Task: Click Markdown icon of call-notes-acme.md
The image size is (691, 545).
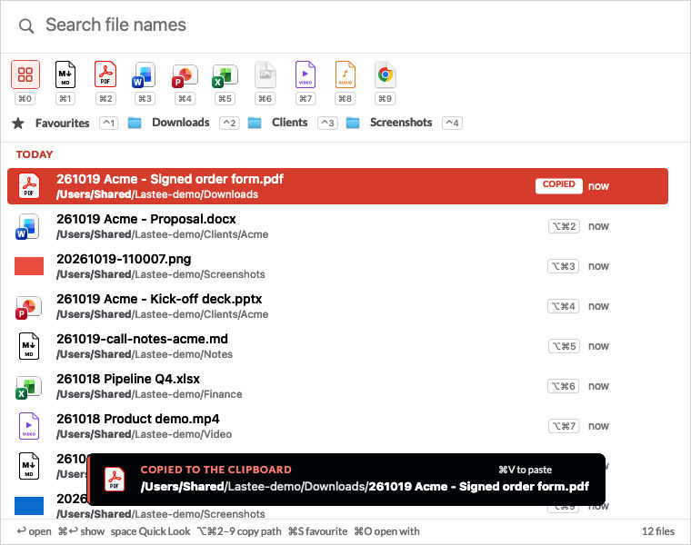Action: pyautogui.click(x=29, y=346)
